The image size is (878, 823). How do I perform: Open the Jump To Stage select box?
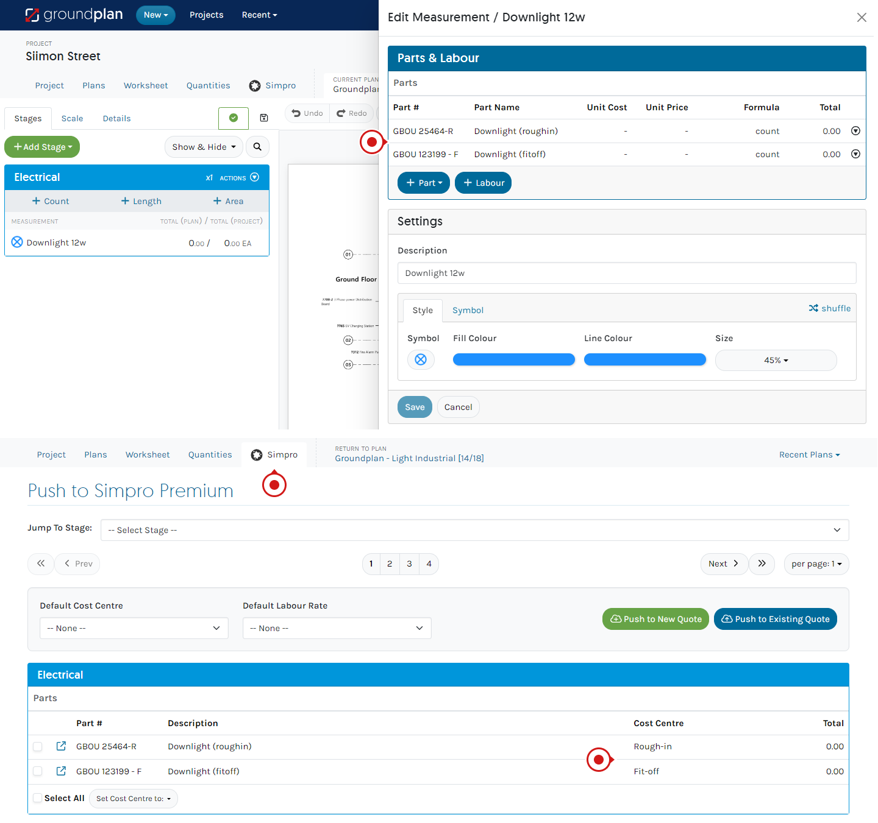coord(474,530)
